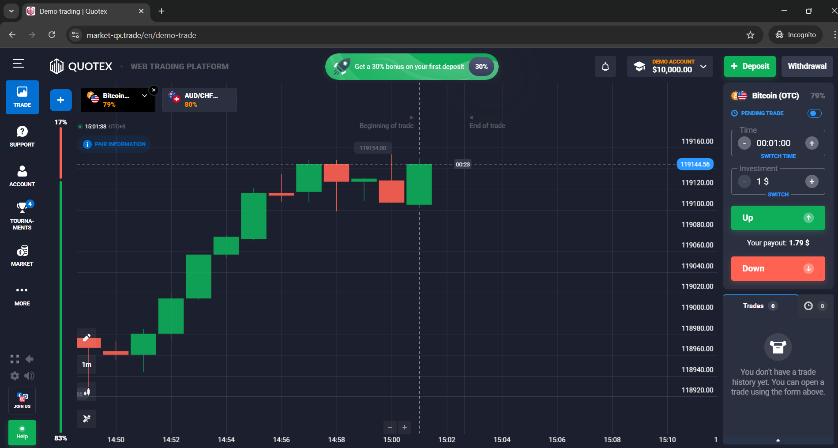View site information in address bar
This screenshot has height=448, width=838.
pos(75,35)
